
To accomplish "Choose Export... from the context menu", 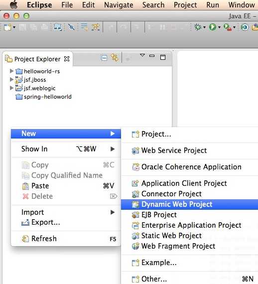I will click(x=66, y=222).
